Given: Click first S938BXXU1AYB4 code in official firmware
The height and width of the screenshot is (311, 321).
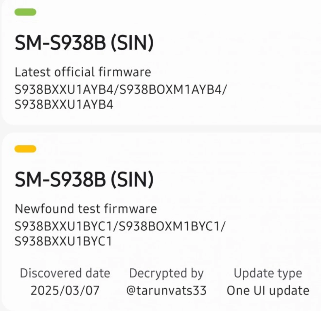Looking at the screenshot, I should 64,90.
